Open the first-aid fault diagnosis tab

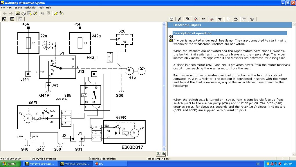pos(196,19)
